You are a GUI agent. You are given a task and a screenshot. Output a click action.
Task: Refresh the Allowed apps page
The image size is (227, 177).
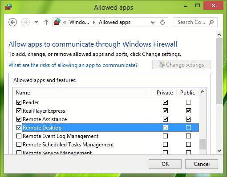tap(162, 22)
